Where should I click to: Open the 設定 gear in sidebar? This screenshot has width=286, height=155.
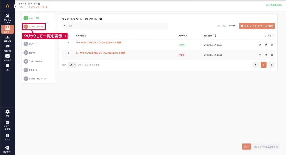8,113
